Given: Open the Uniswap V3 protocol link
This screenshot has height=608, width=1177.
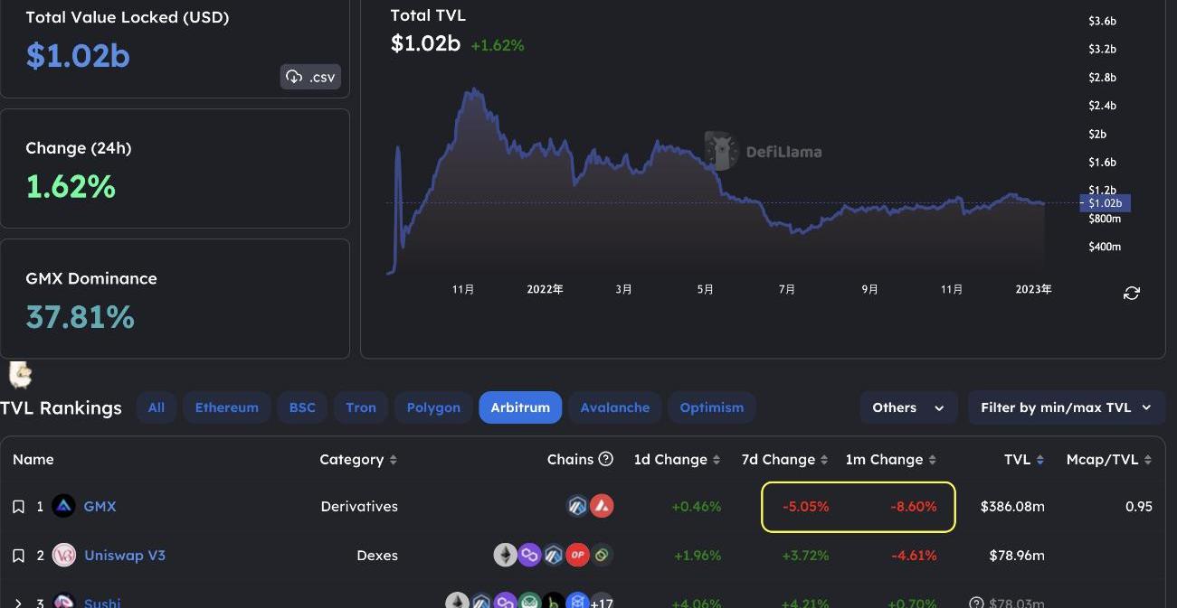Looking at the screenshot, I should click(125, 556).
